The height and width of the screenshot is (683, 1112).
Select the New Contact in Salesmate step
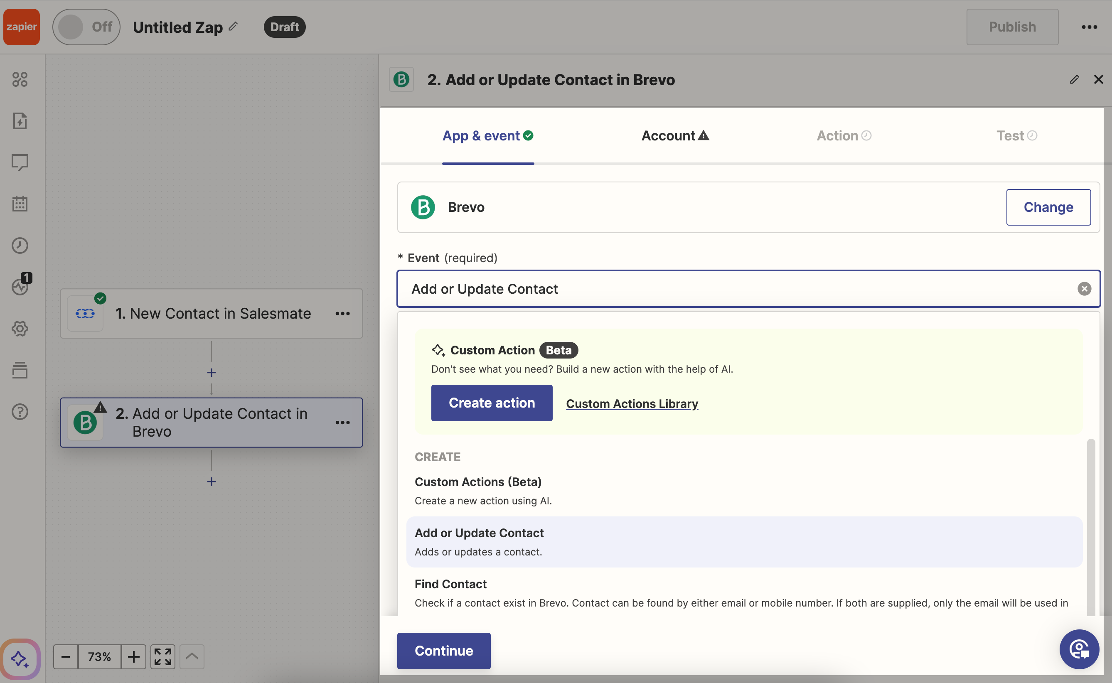tap(212, 314)
